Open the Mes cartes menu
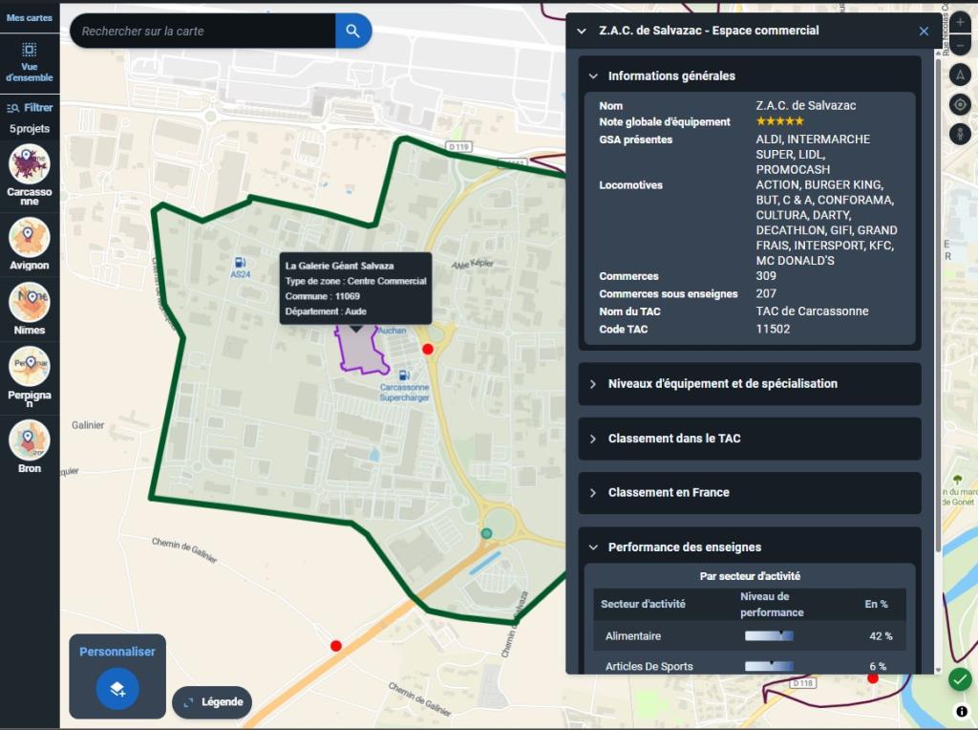This screenshot has width=978, height=730. pos(30,17)
